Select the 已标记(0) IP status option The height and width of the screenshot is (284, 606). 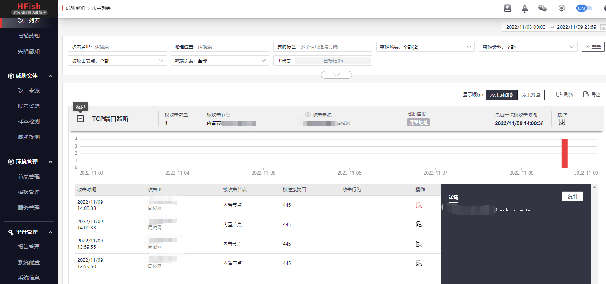point(333,61)
